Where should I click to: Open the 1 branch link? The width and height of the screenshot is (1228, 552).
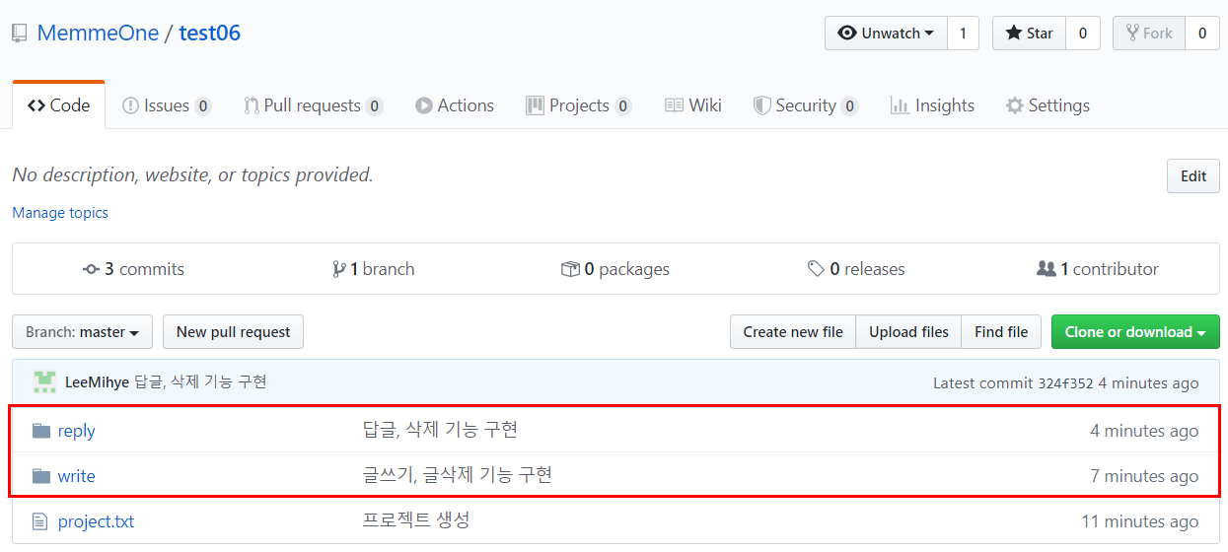(x=374, y=269)
